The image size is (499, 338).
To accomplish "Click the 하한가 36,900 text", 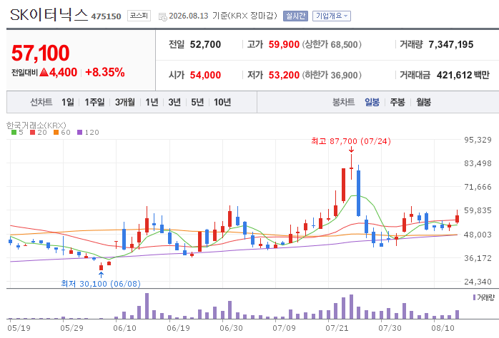I will [332, 75].
